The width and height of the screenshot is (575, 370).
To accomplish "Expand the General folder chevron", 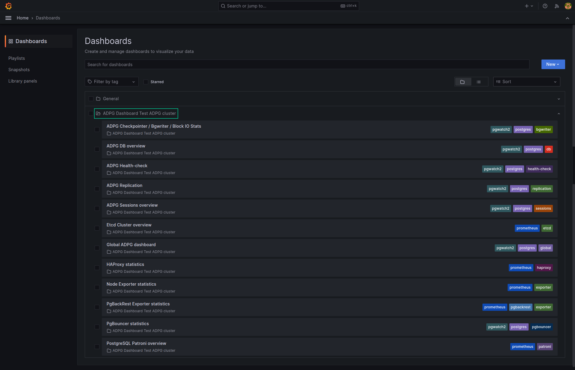I will [559, 99].
